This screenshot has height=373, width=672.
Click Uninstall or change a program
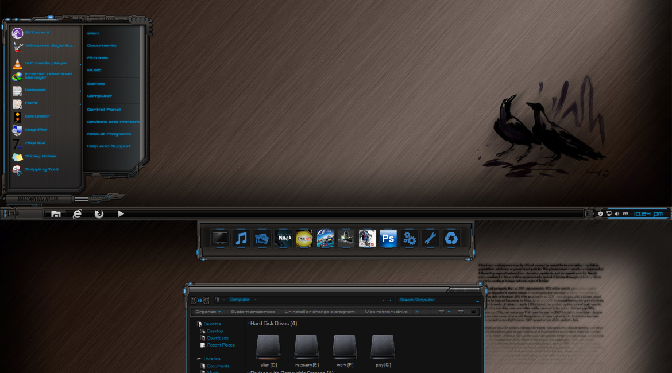[319, 312]
